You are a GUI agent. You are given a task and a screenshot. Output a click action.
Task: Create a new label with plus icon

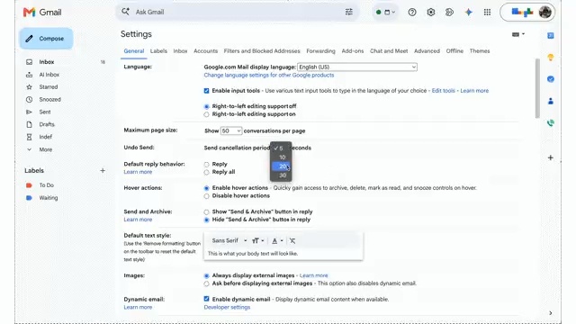point(103,170)
